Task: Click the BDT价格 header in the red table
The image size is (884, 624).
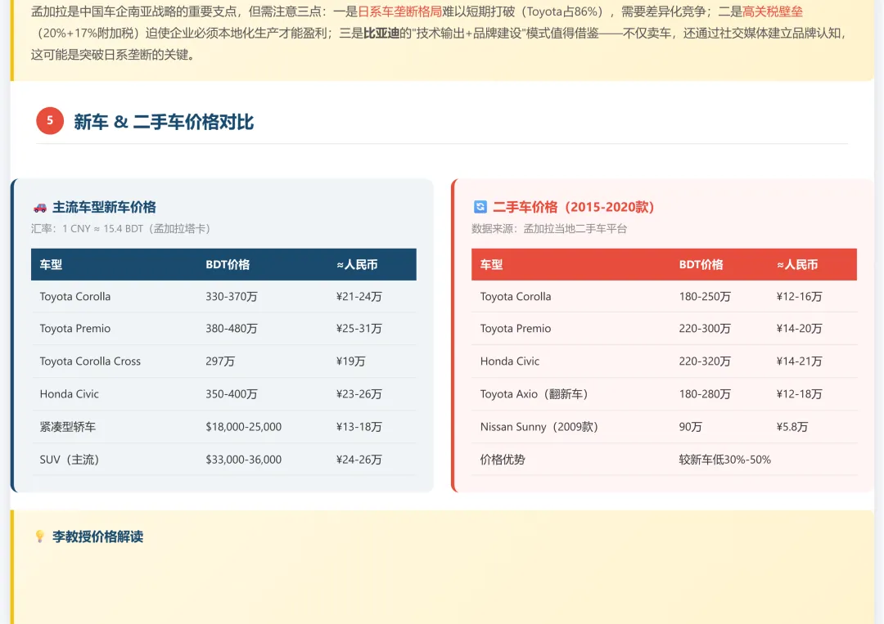Action: (701, 265)
